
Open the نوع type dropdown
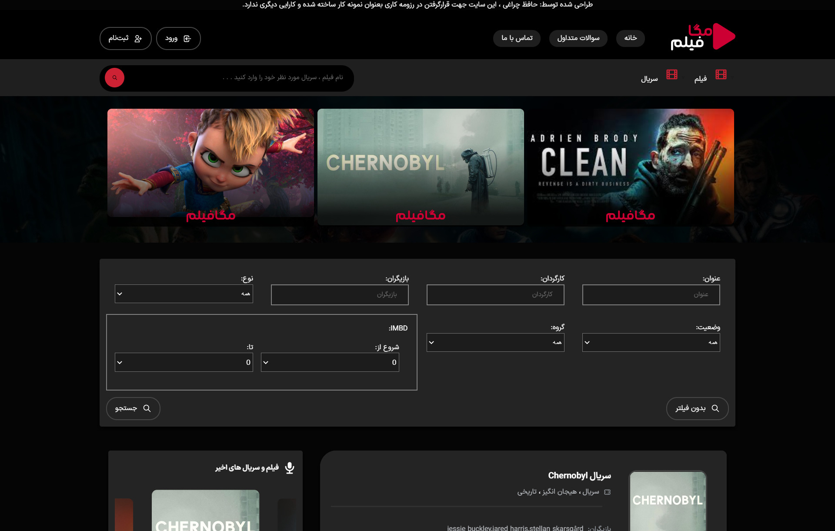184,294
